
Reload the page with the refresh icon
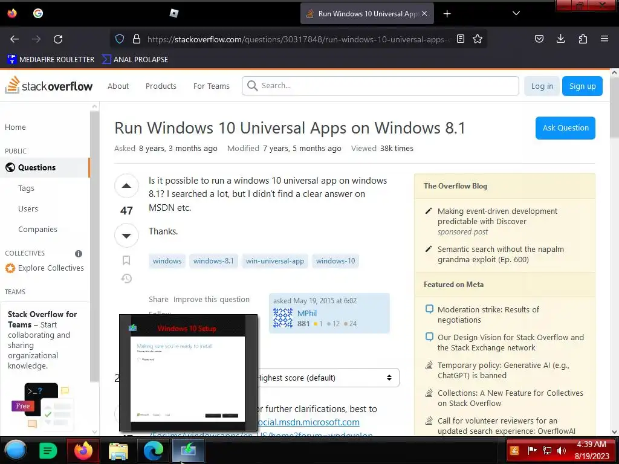58,39
